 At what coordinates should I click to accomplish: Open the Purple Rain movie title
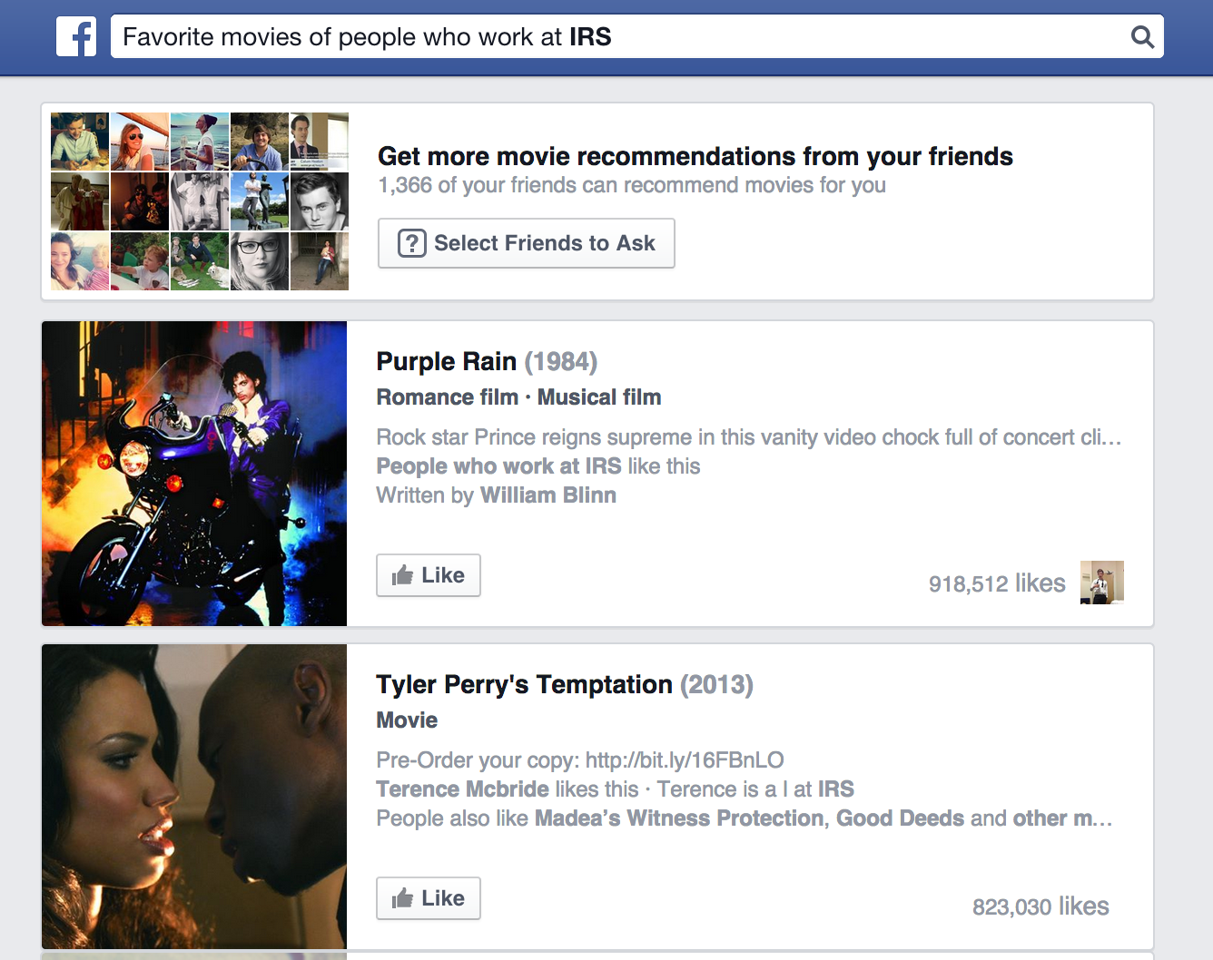(x=447, y=361)
